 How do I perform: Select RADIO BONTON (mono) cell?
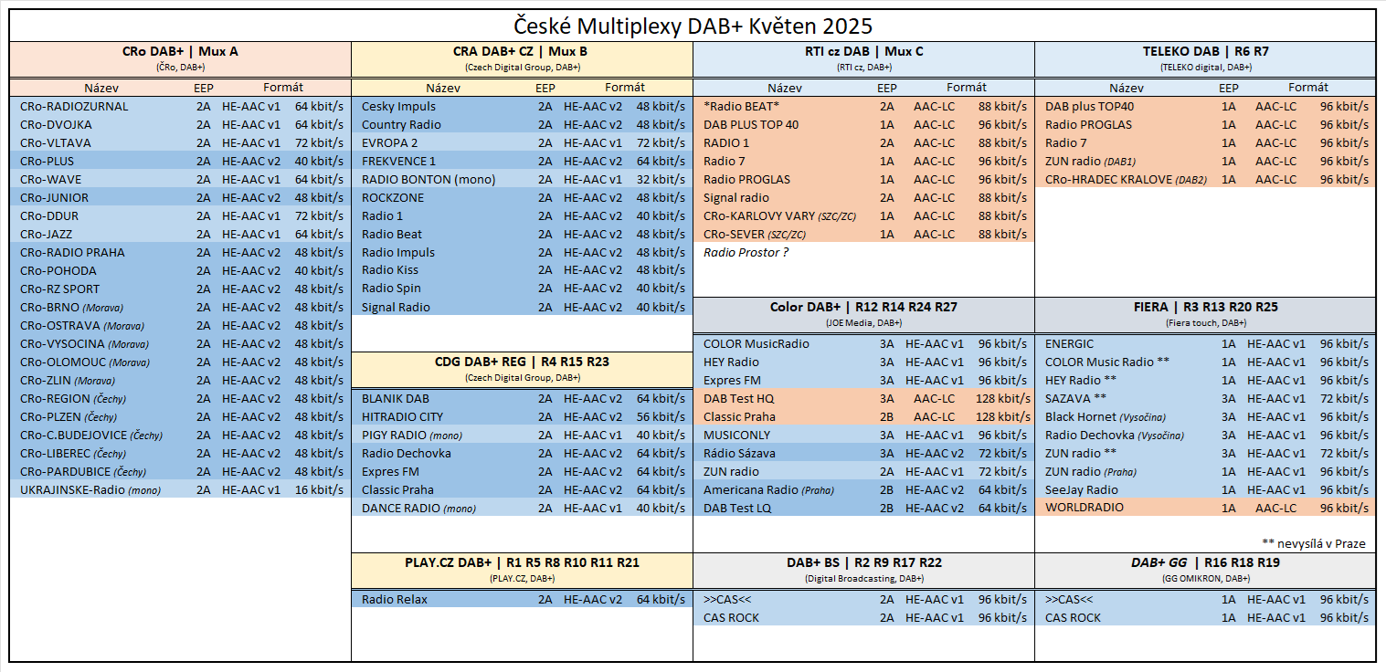428,179
